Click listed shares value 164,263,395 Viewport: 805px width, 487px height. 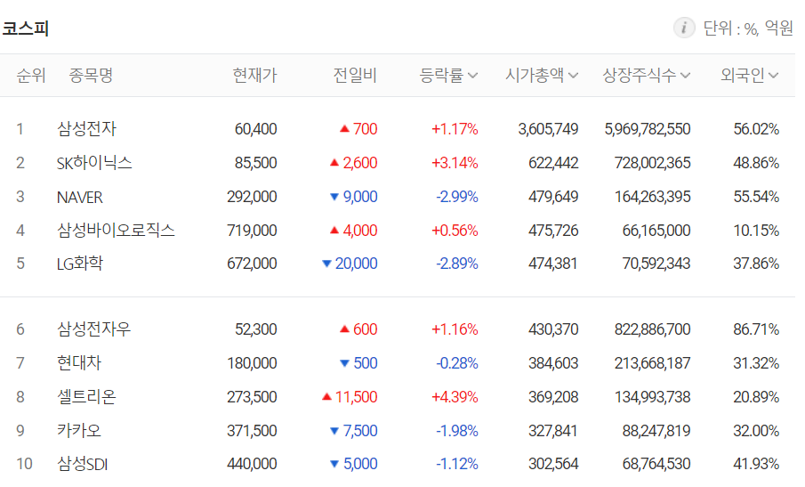[653, 197]
